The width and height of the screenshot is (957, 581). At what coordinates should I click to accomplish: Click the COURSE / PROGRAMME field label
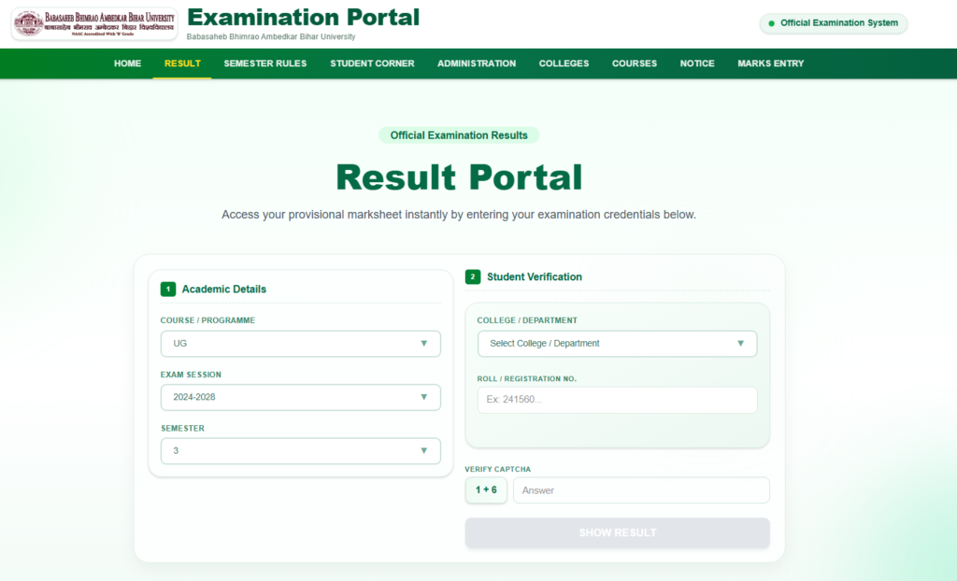207,320
